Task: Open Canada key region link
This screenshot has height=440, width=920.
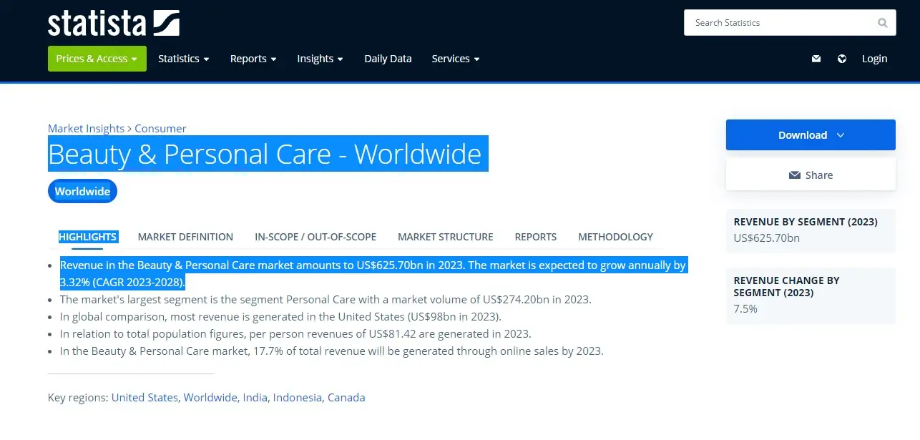Action: 346,398
